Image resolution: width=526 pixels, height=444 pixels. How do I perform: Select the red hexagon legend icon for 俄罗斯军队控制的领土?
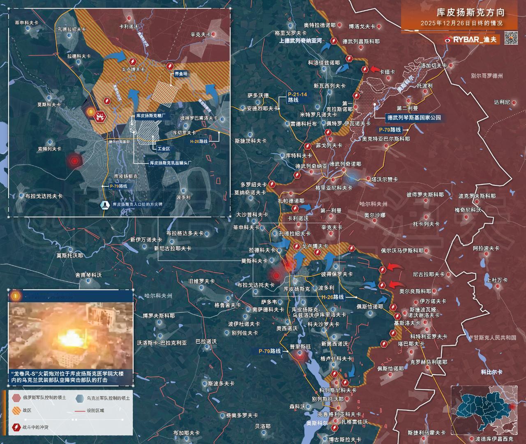click(16, 398)
